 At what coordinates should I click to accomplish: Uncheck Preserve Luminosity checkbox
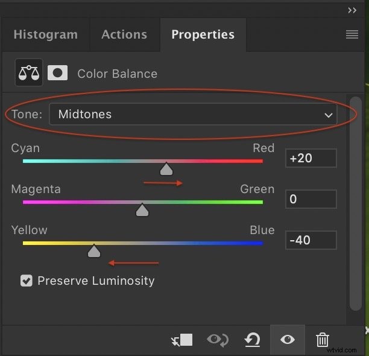(x=27, y=281)
